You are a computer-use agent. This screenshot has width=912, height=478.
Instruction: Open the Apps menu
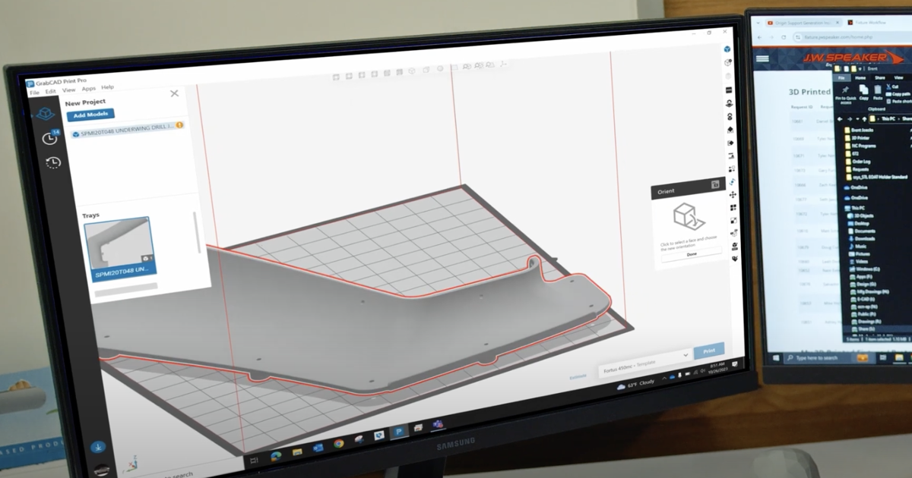coord(89,89)
